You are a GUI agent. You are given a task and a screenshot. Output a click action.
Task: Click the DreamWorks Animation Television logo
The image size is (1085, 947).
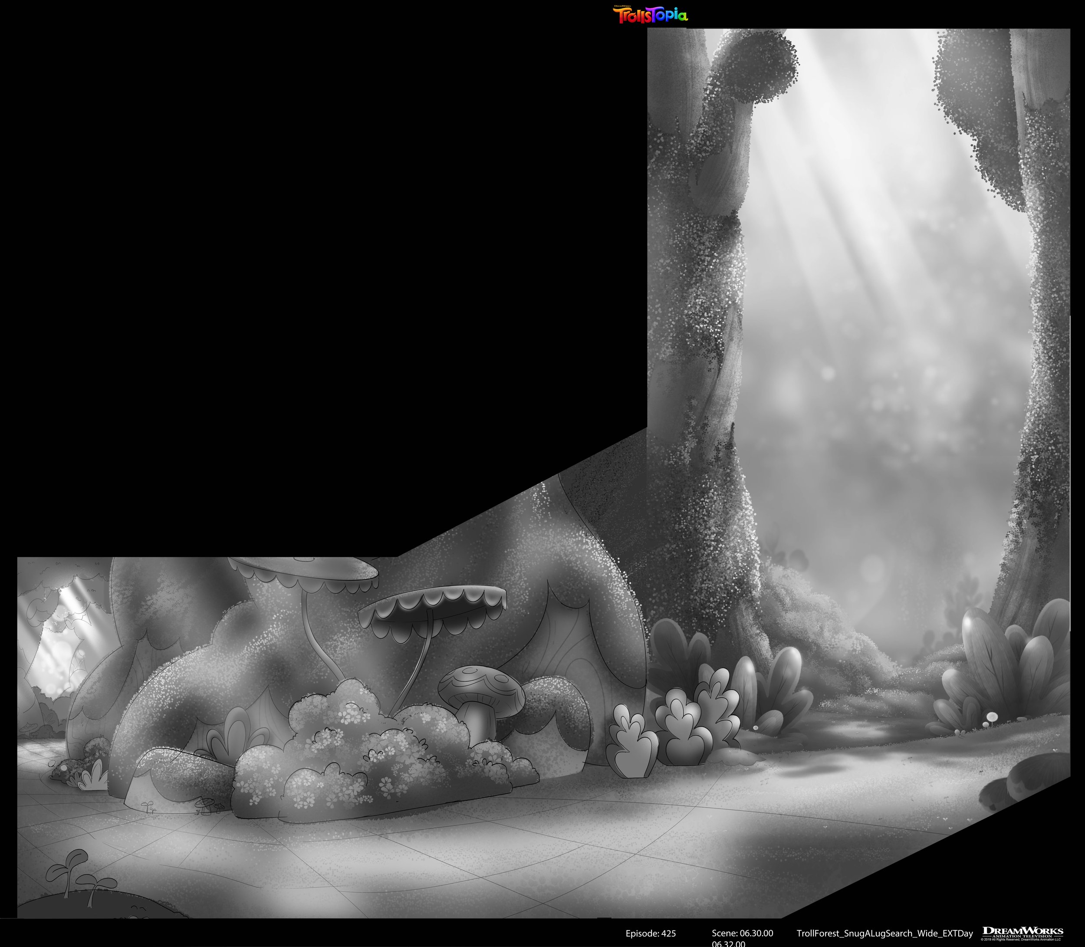pos(1023,933)
